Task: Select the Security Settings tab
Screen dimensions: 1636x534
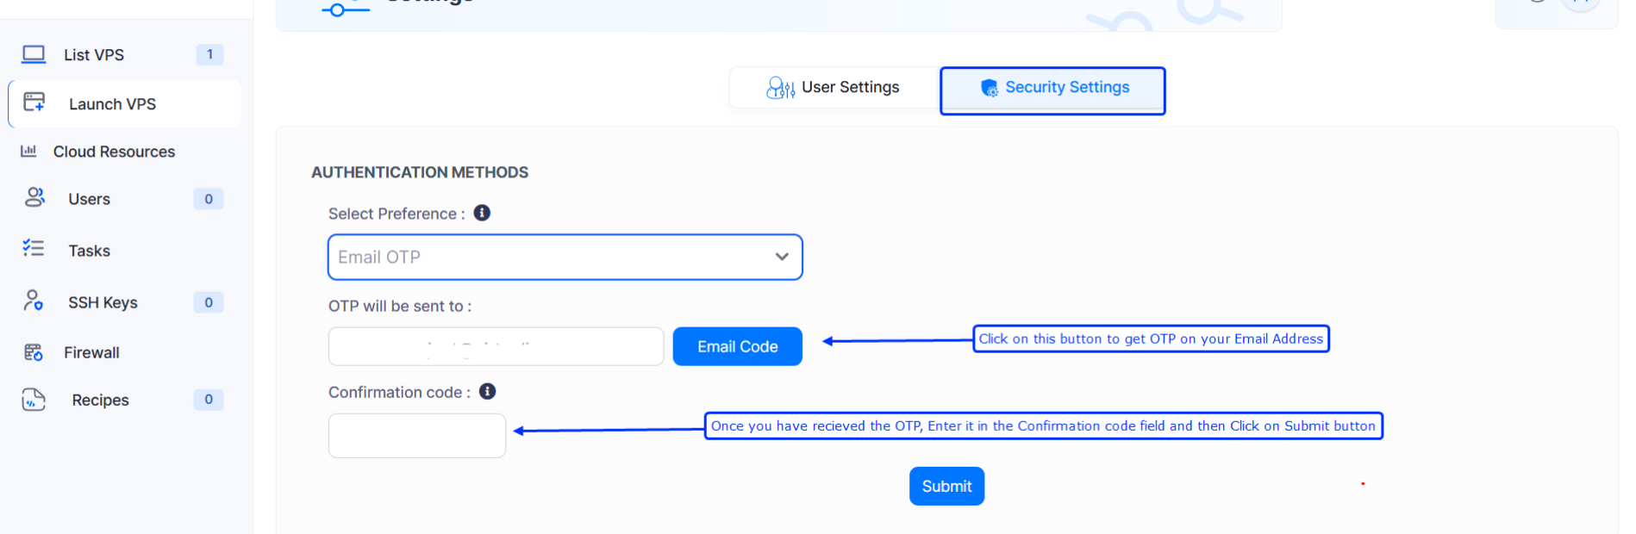Action: pyautogui.click(x=1052, y=88)
